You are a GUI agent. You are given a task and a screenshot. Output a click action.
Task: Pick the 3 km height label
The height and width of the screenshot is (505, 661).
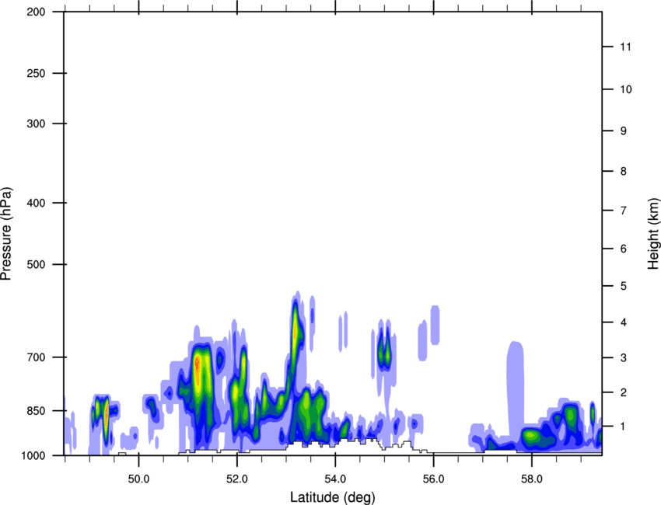point(624,357)
